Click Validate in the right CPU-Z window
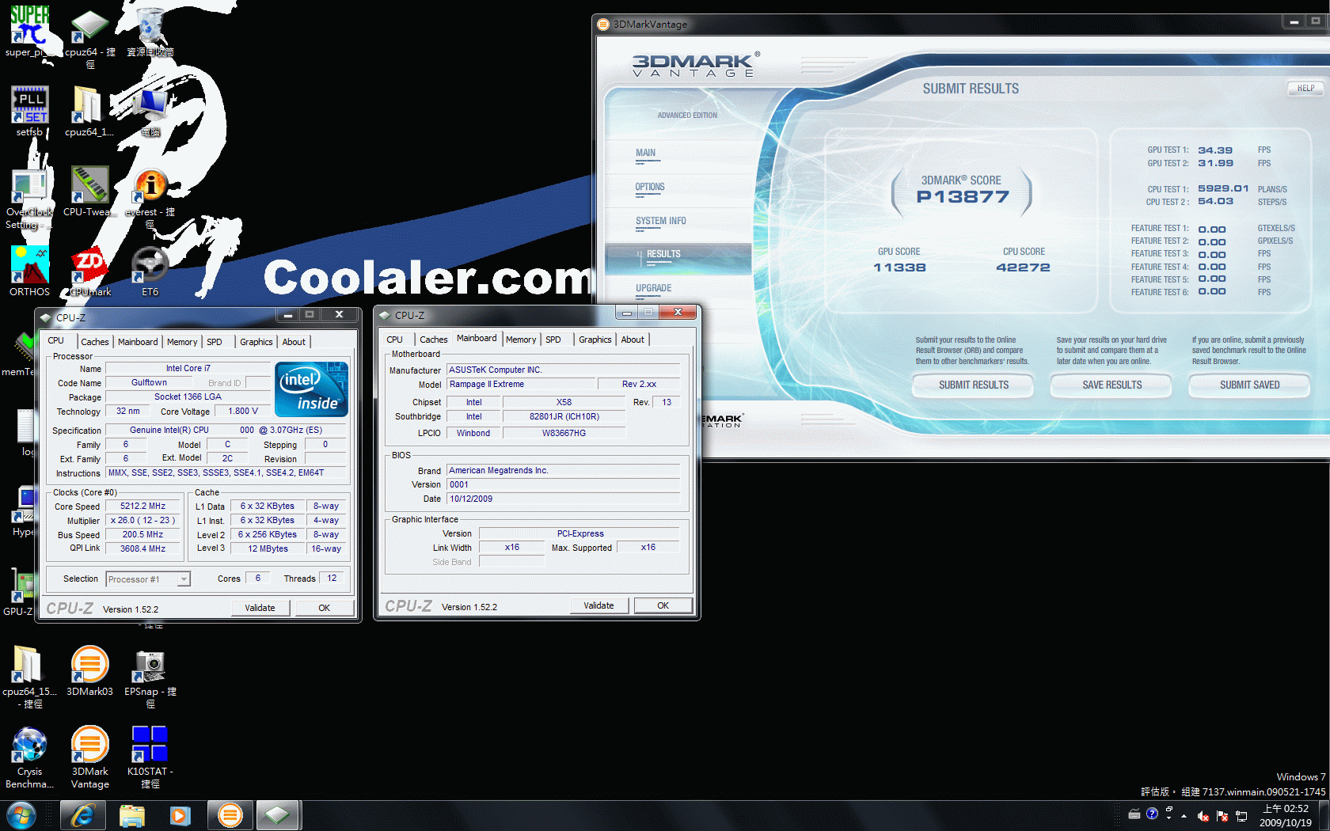Viewport: 1330px width, 831px height. [x=598, y=605]
